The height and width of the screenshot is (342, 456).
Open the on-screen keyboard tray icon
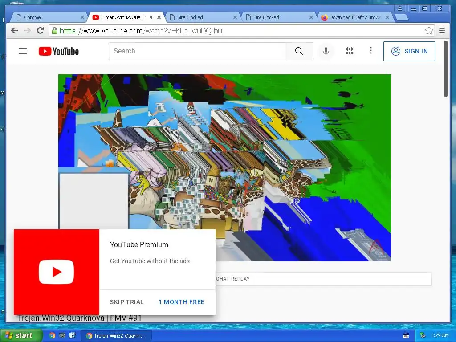pos(406,336)
